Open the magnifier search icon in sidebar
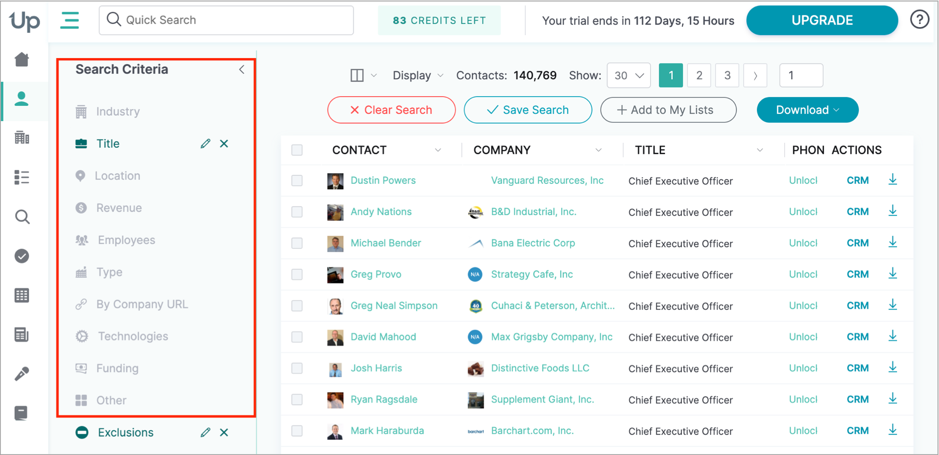 22,216
